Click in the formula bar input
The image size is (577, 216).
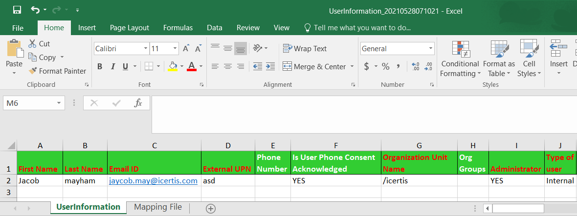362,114
